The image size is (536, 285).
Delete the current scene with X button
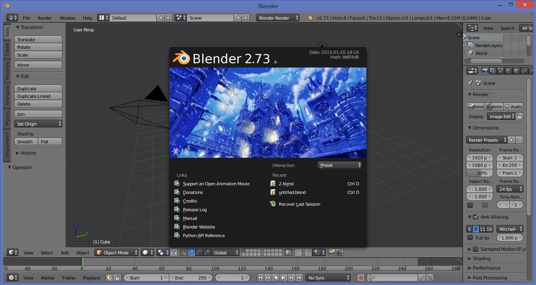pyautogui.click(x=245, y=18)
